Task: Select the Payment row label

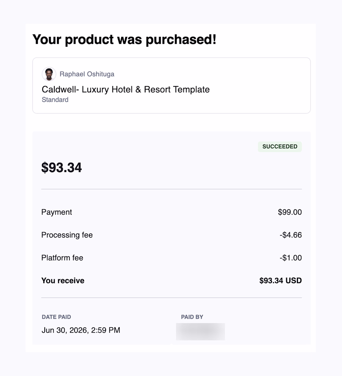Action: pos(57,212)
